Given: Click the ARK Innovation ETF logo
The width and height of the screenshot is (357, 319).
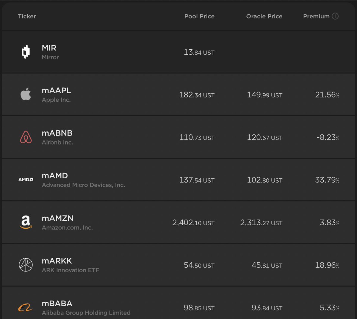Looking at the screenshot, I should (x=26, y=265).
